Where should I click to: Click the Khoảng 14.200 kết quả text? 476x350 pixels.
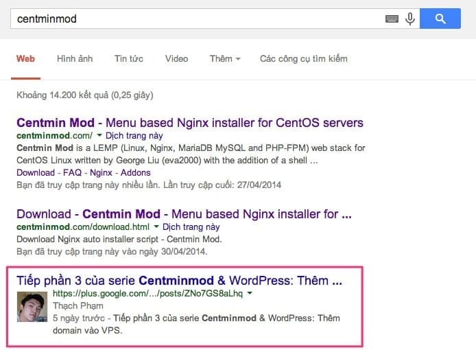pos(85,95)
